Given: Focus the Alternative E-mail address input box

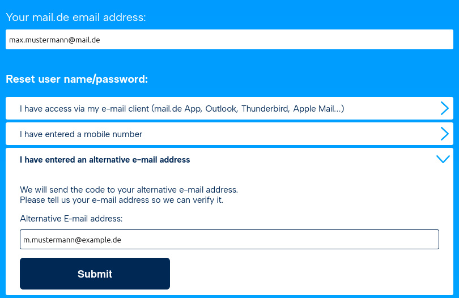Looking at the screenshot, I should (229, 240).
